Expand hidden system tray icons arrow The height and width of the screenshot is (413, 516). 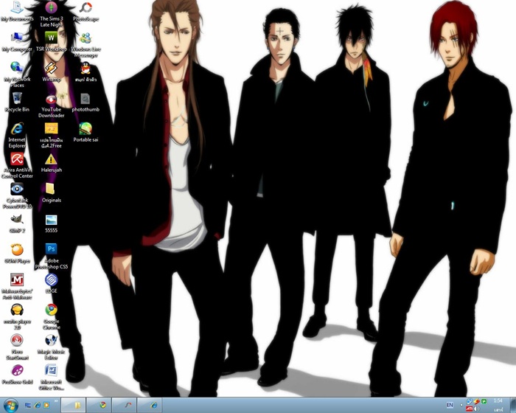(x=461, y=405)
